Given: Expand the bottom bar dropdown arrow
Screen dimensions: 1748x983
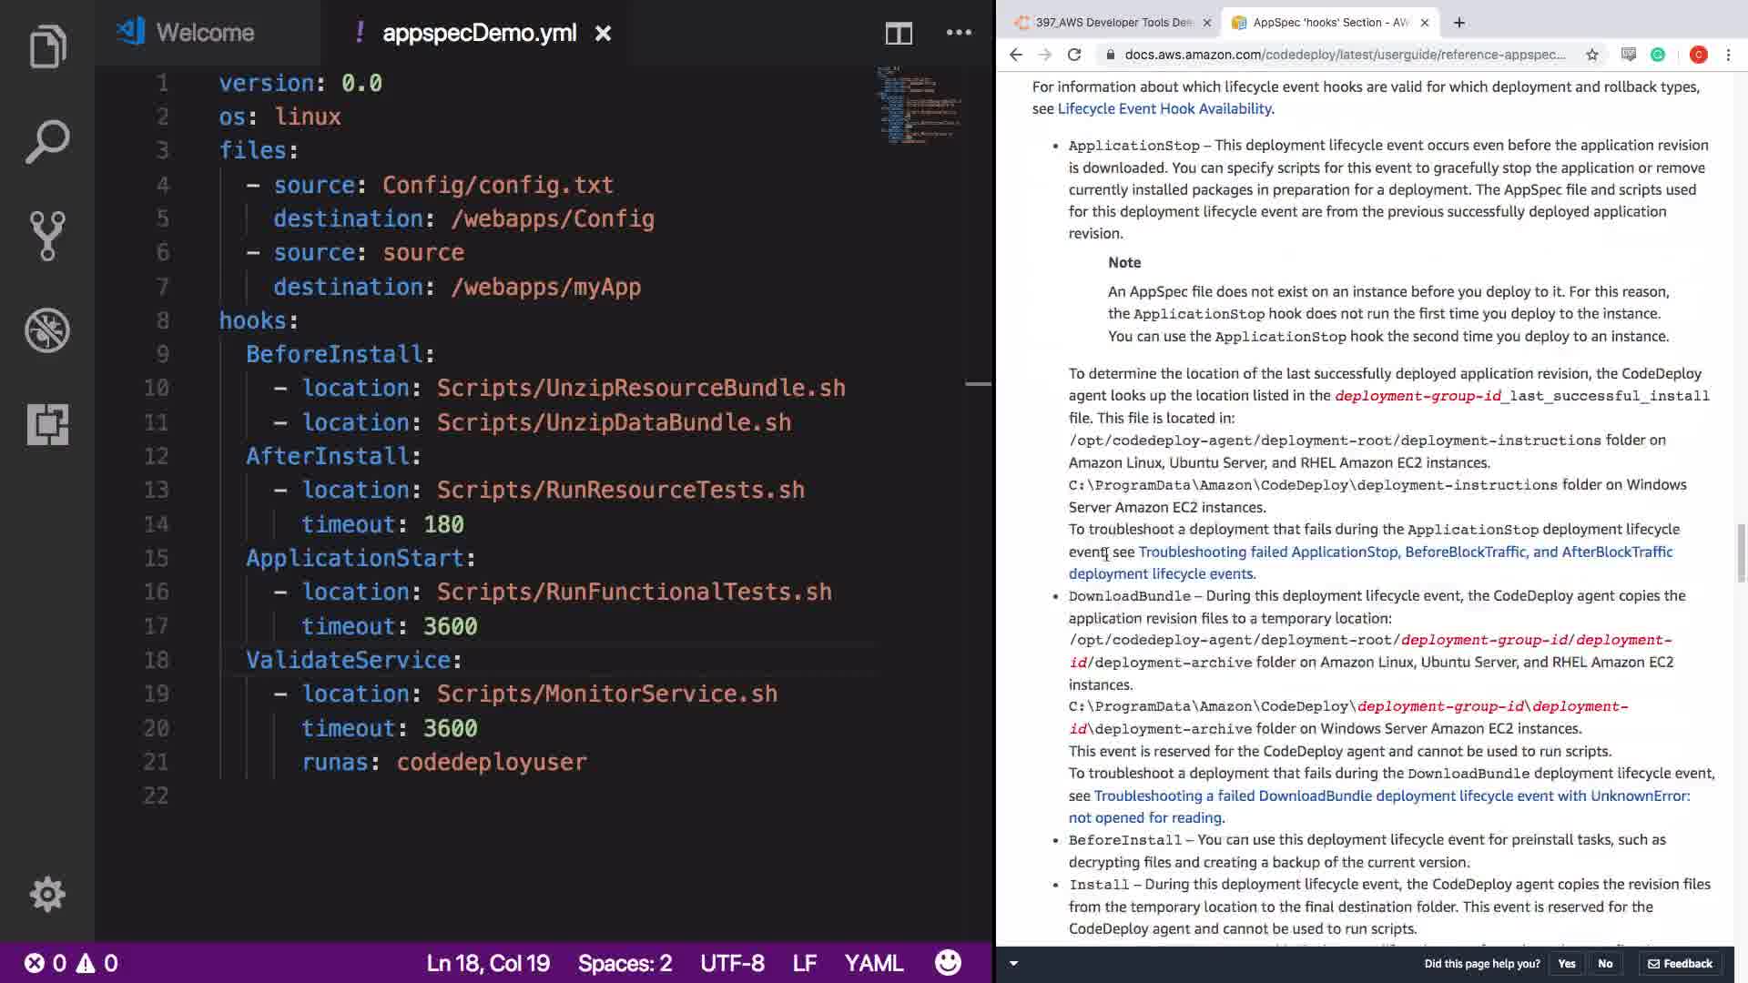Looking at the screenshot, I should tap(1013, 963).
